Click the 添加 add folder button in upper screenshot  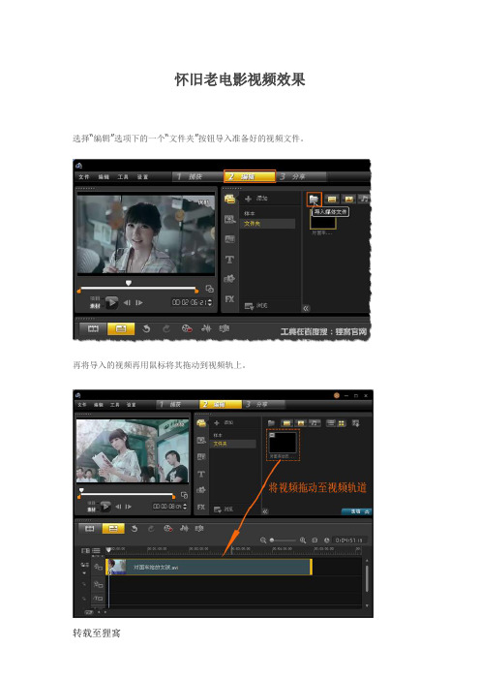click(256, 199)
